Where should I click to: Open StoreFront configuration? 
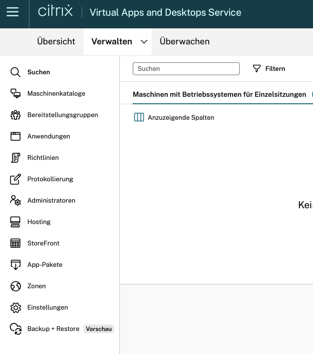pos(43,243)
